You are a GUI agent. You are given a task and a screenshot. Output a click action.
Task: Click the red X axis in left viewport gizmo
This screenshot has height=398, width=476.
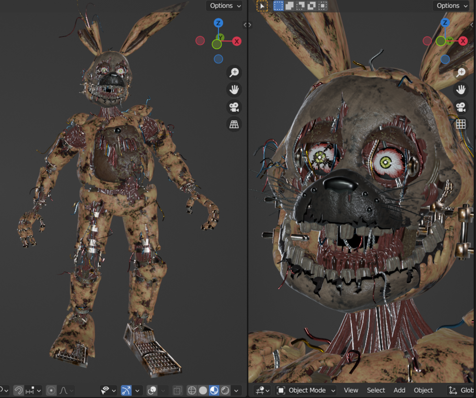click(237, 42)
